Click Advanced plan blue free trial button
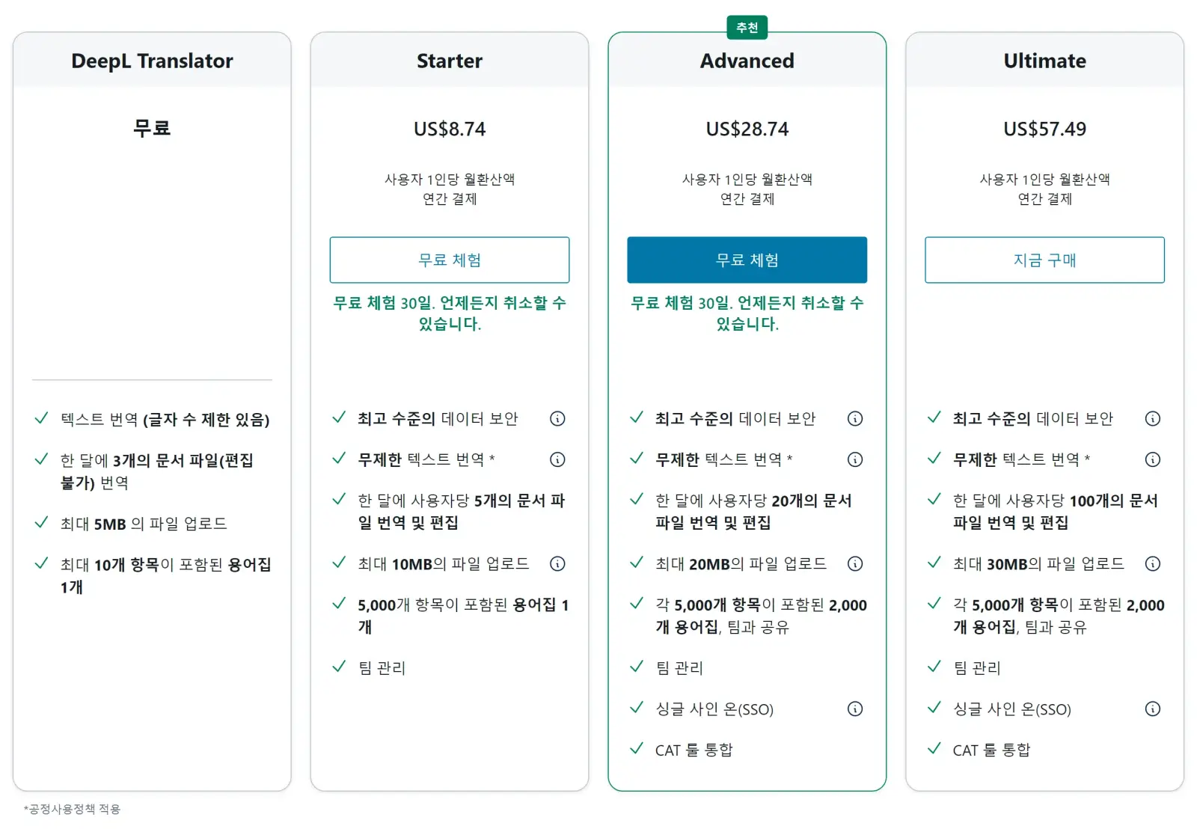 coord(747,260)
